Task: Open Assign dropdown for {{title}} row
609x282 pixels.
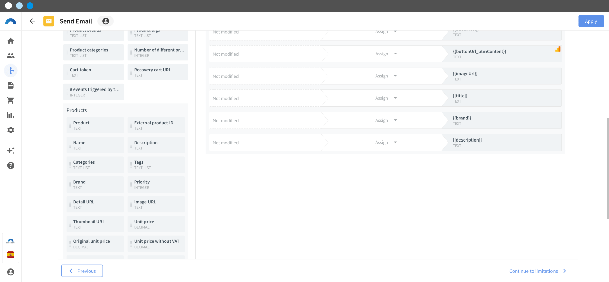Action: (386, 98)
